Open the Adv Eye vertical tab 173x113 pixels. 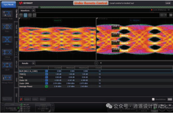[17, 64]
